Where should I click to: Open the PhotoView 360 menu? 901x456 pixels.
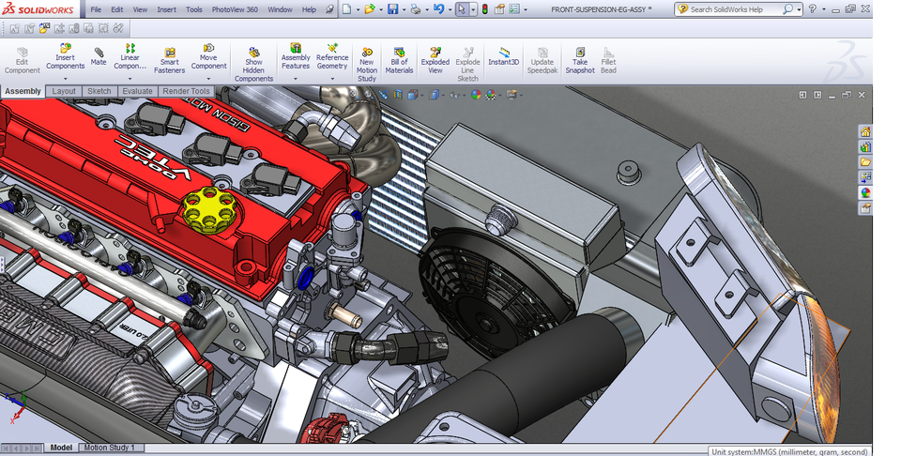point(235,9)
